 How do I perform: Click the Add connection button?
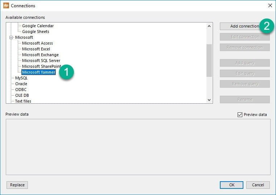click(x=244, y=26)
